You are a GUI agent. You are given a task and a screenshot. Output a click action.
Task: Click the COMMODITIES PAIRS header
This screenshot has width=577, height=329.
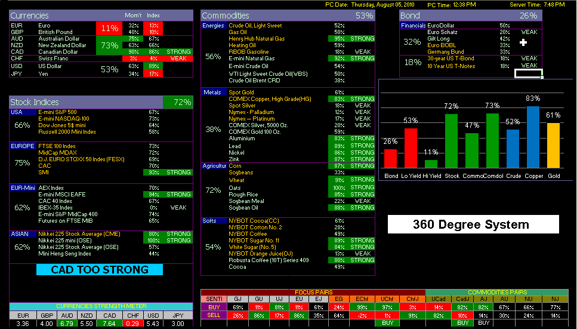pos(497,292)
